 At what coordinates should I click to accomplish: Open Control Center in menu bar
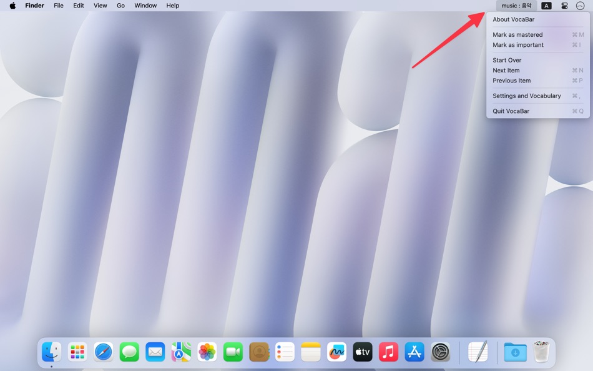click(564, 6)
